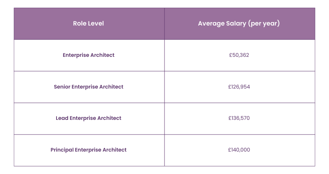Select the Enterprise Architect row label

[88, 55]
